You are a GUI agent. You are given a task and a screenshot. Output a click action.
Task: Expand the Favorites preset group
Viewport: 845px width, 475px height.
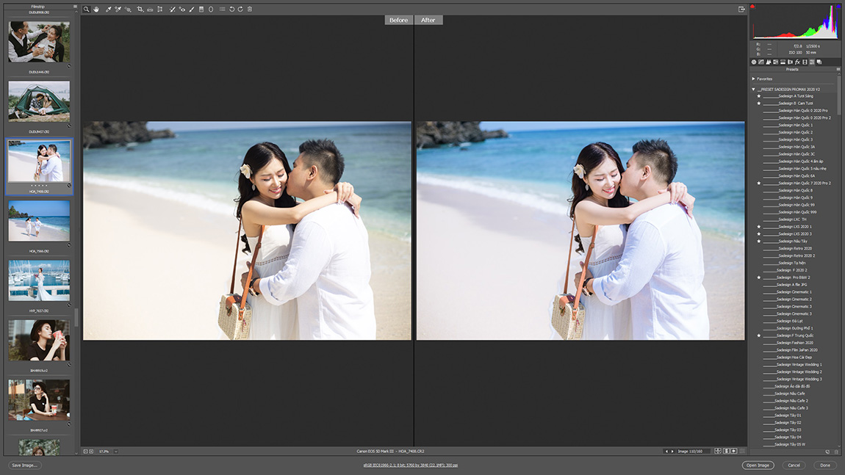tap(754, 79)
